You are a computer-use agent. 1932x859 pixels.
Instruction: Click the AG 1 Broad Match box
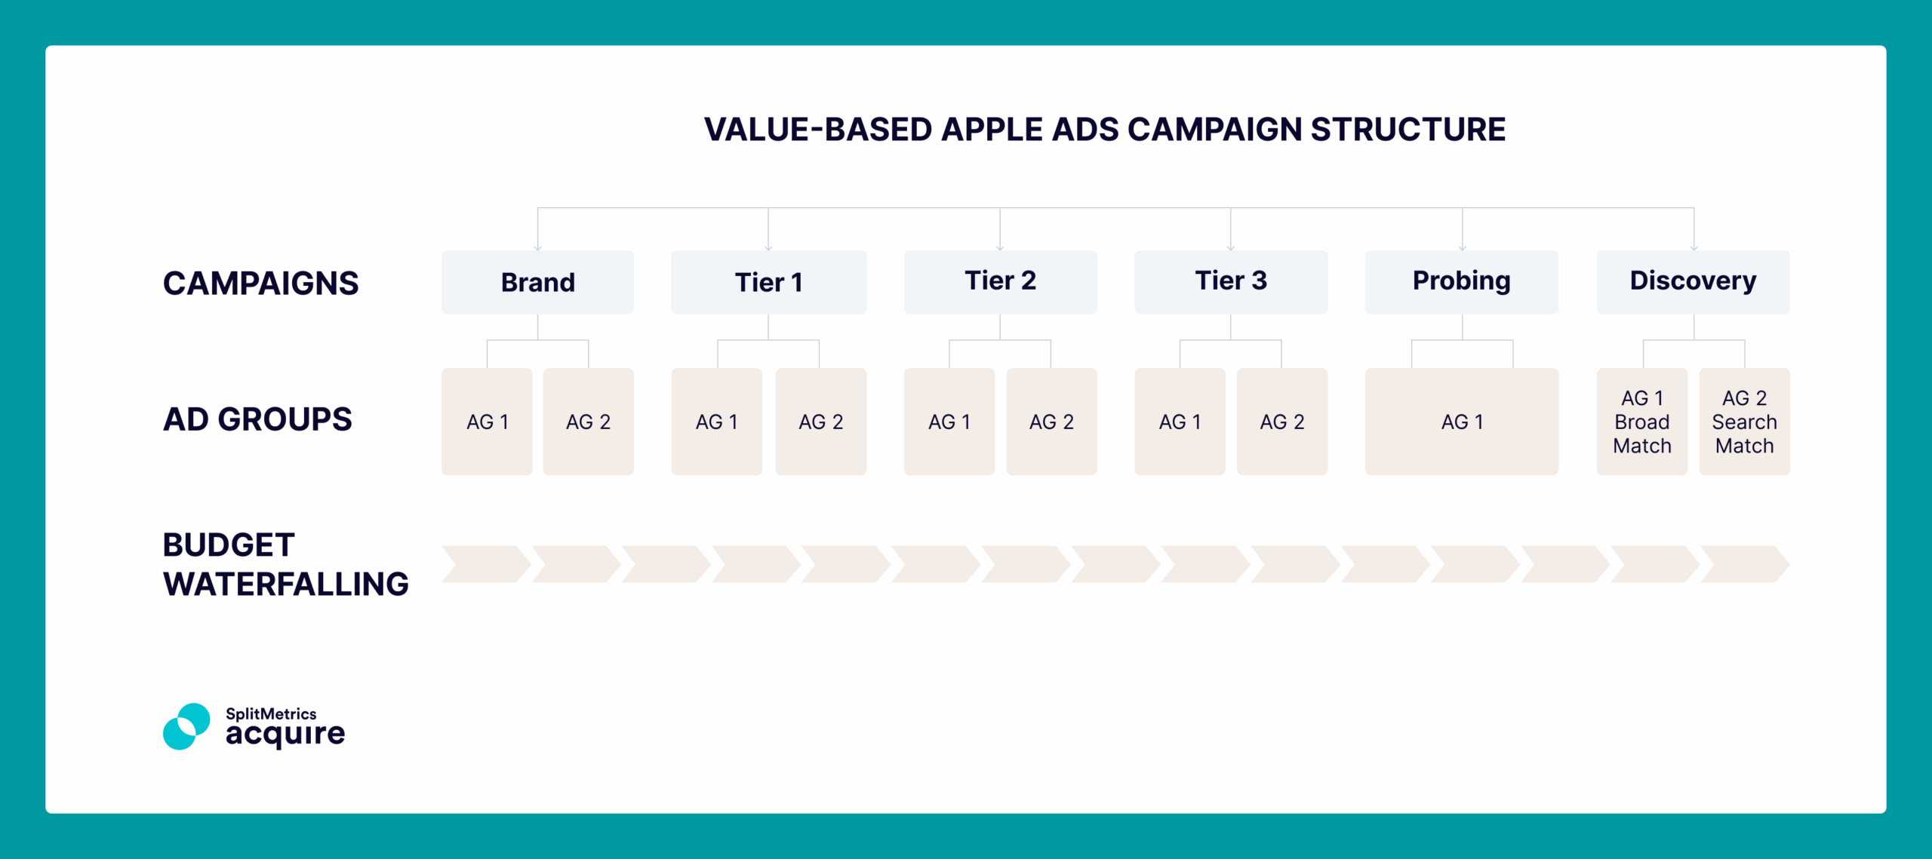click(1641, 422)
